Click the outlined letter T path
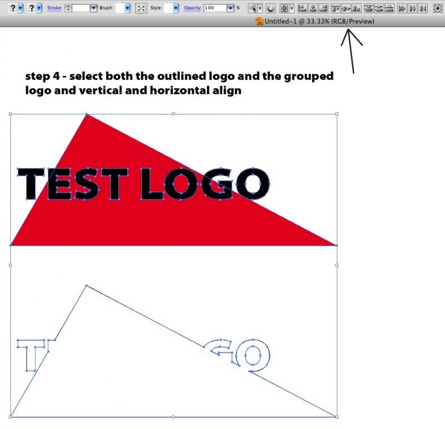This screenshot has height=429, width=445. click(x=31, y=355)
